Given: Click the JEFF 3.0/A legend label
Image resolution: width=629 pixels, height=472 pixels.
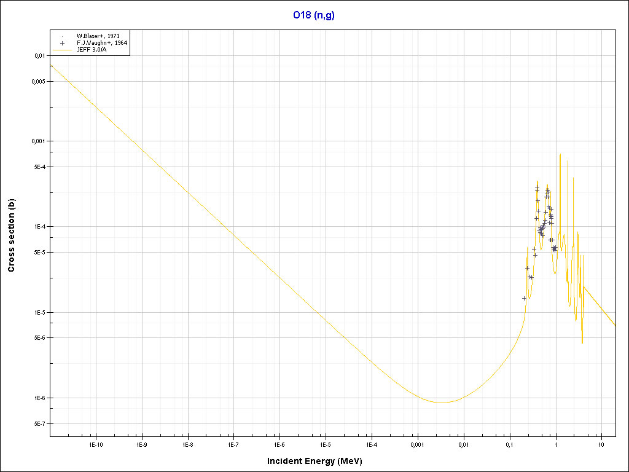Looking at the screenshot, I should click(93, 50).
